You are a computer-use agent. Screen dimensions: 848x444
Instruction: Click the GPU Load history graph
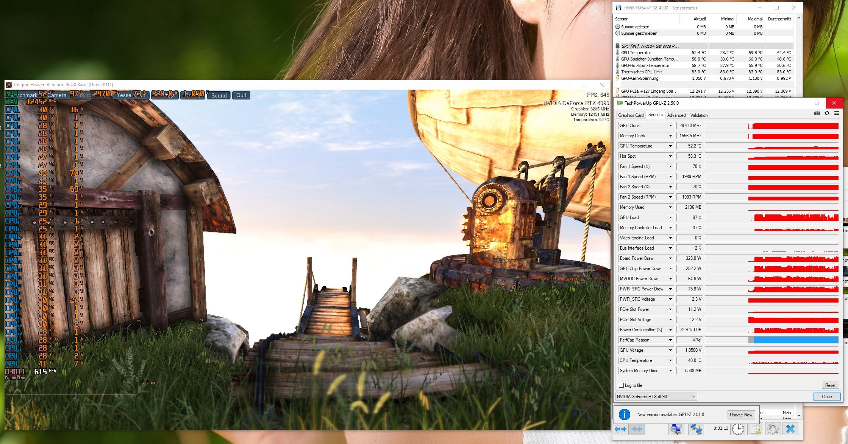(x=772, y=217)
